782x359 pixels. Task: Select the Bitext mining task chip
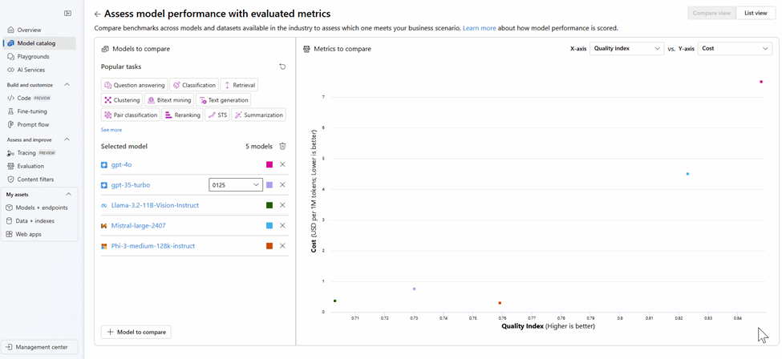coord(169,100)
